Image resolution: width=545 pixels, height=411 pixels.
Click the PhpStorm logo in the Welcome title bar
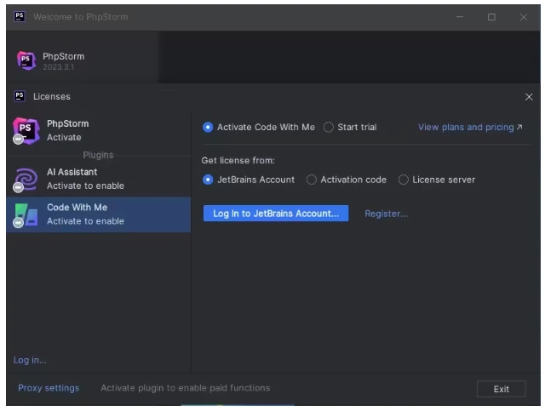click(19, 17)
